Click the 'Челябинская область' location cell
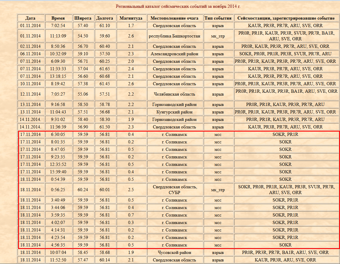Image resolution: width=340 pixels, height=264 pixels. [174, 94]
